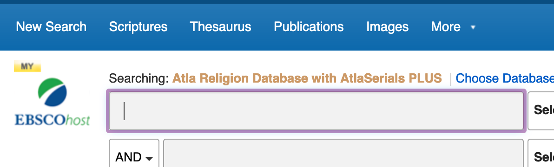Click the EBSCOhost globe logo icon
Screen dimensions: 554x167
53,92
